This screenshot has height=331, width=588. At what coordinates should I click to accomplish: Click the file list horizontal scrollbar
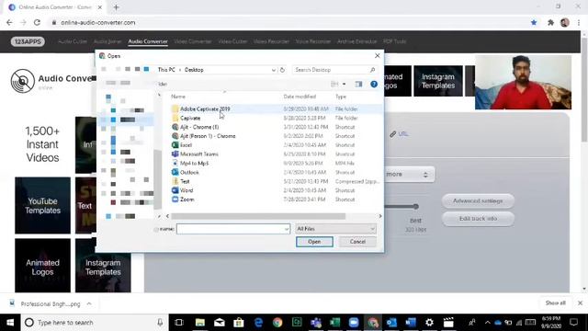pyautogui.click(x=258, y=216)
